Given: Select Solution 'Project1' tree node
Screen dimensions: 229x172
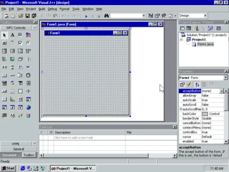Looking at the screenshot, I should 207,35.
